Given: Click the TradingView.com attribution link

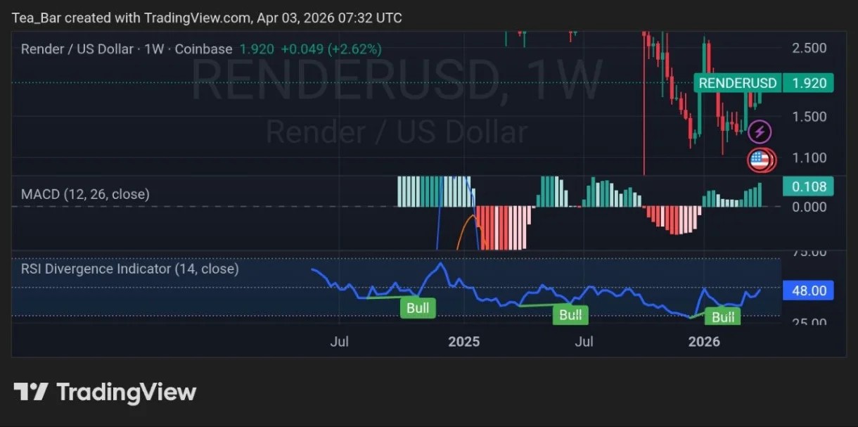Looking at the screenshot, I should click(x=196, y=18).
